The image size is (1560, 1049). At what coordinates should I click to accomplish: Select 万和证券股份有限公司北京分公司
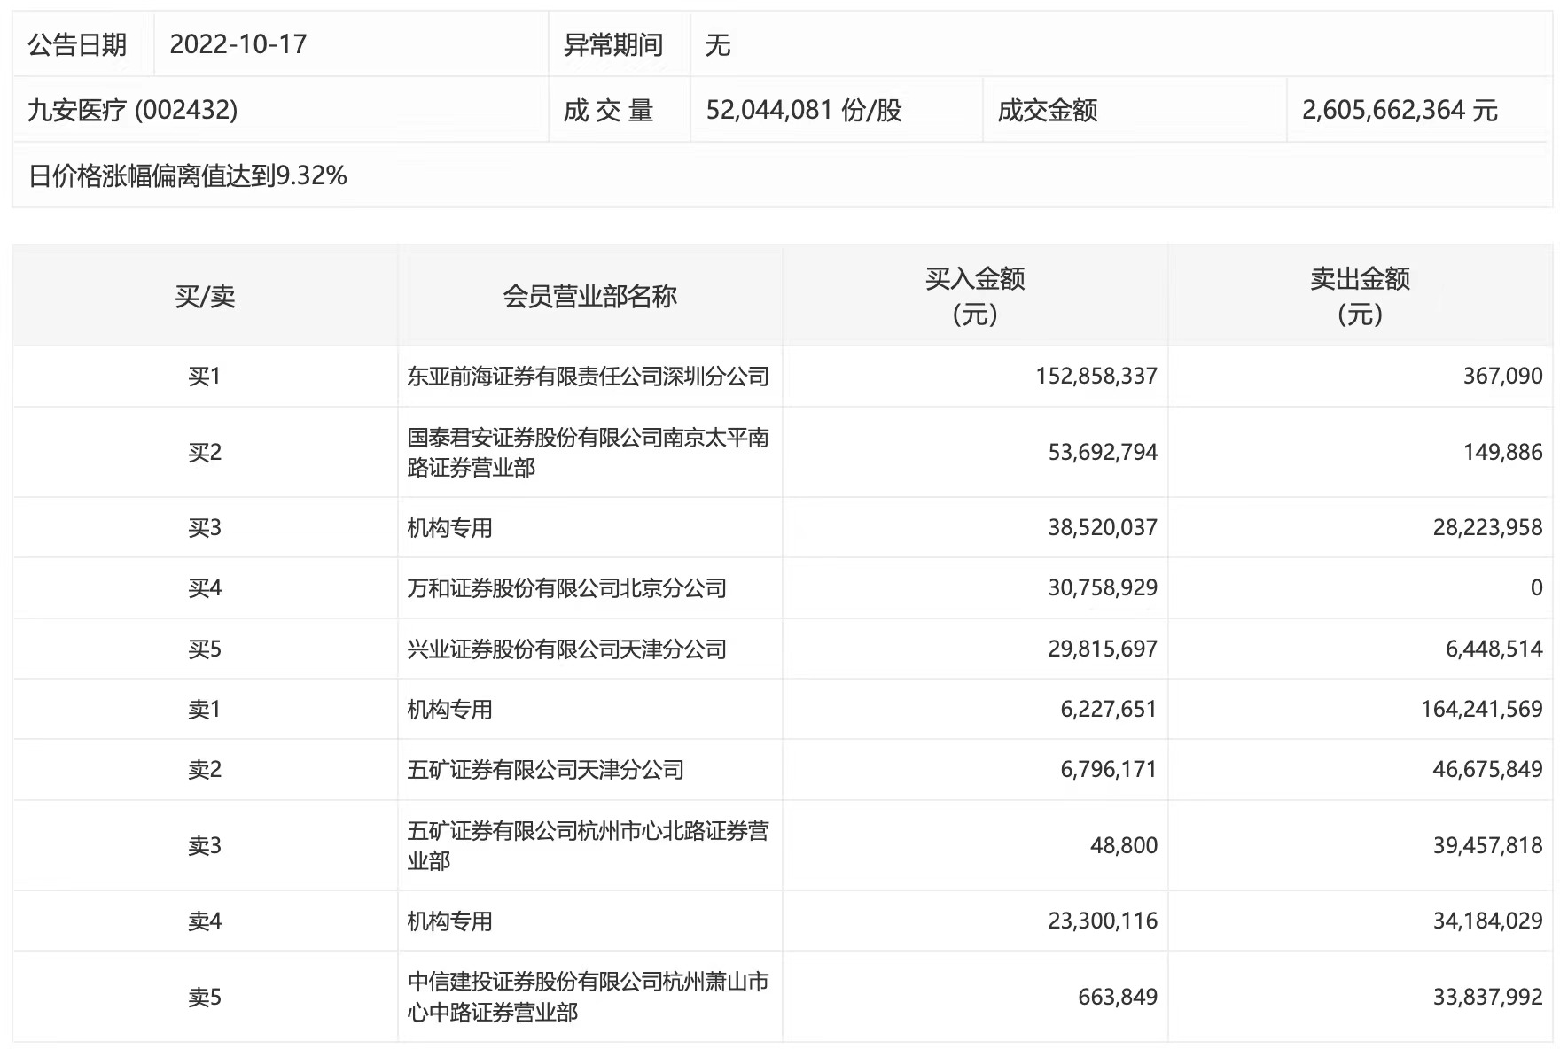tap(566, 587)
